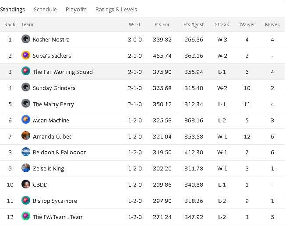The image size is (286, 226).
Task: Click Suba's Sackers purple helmet icon
Action: 26,55
